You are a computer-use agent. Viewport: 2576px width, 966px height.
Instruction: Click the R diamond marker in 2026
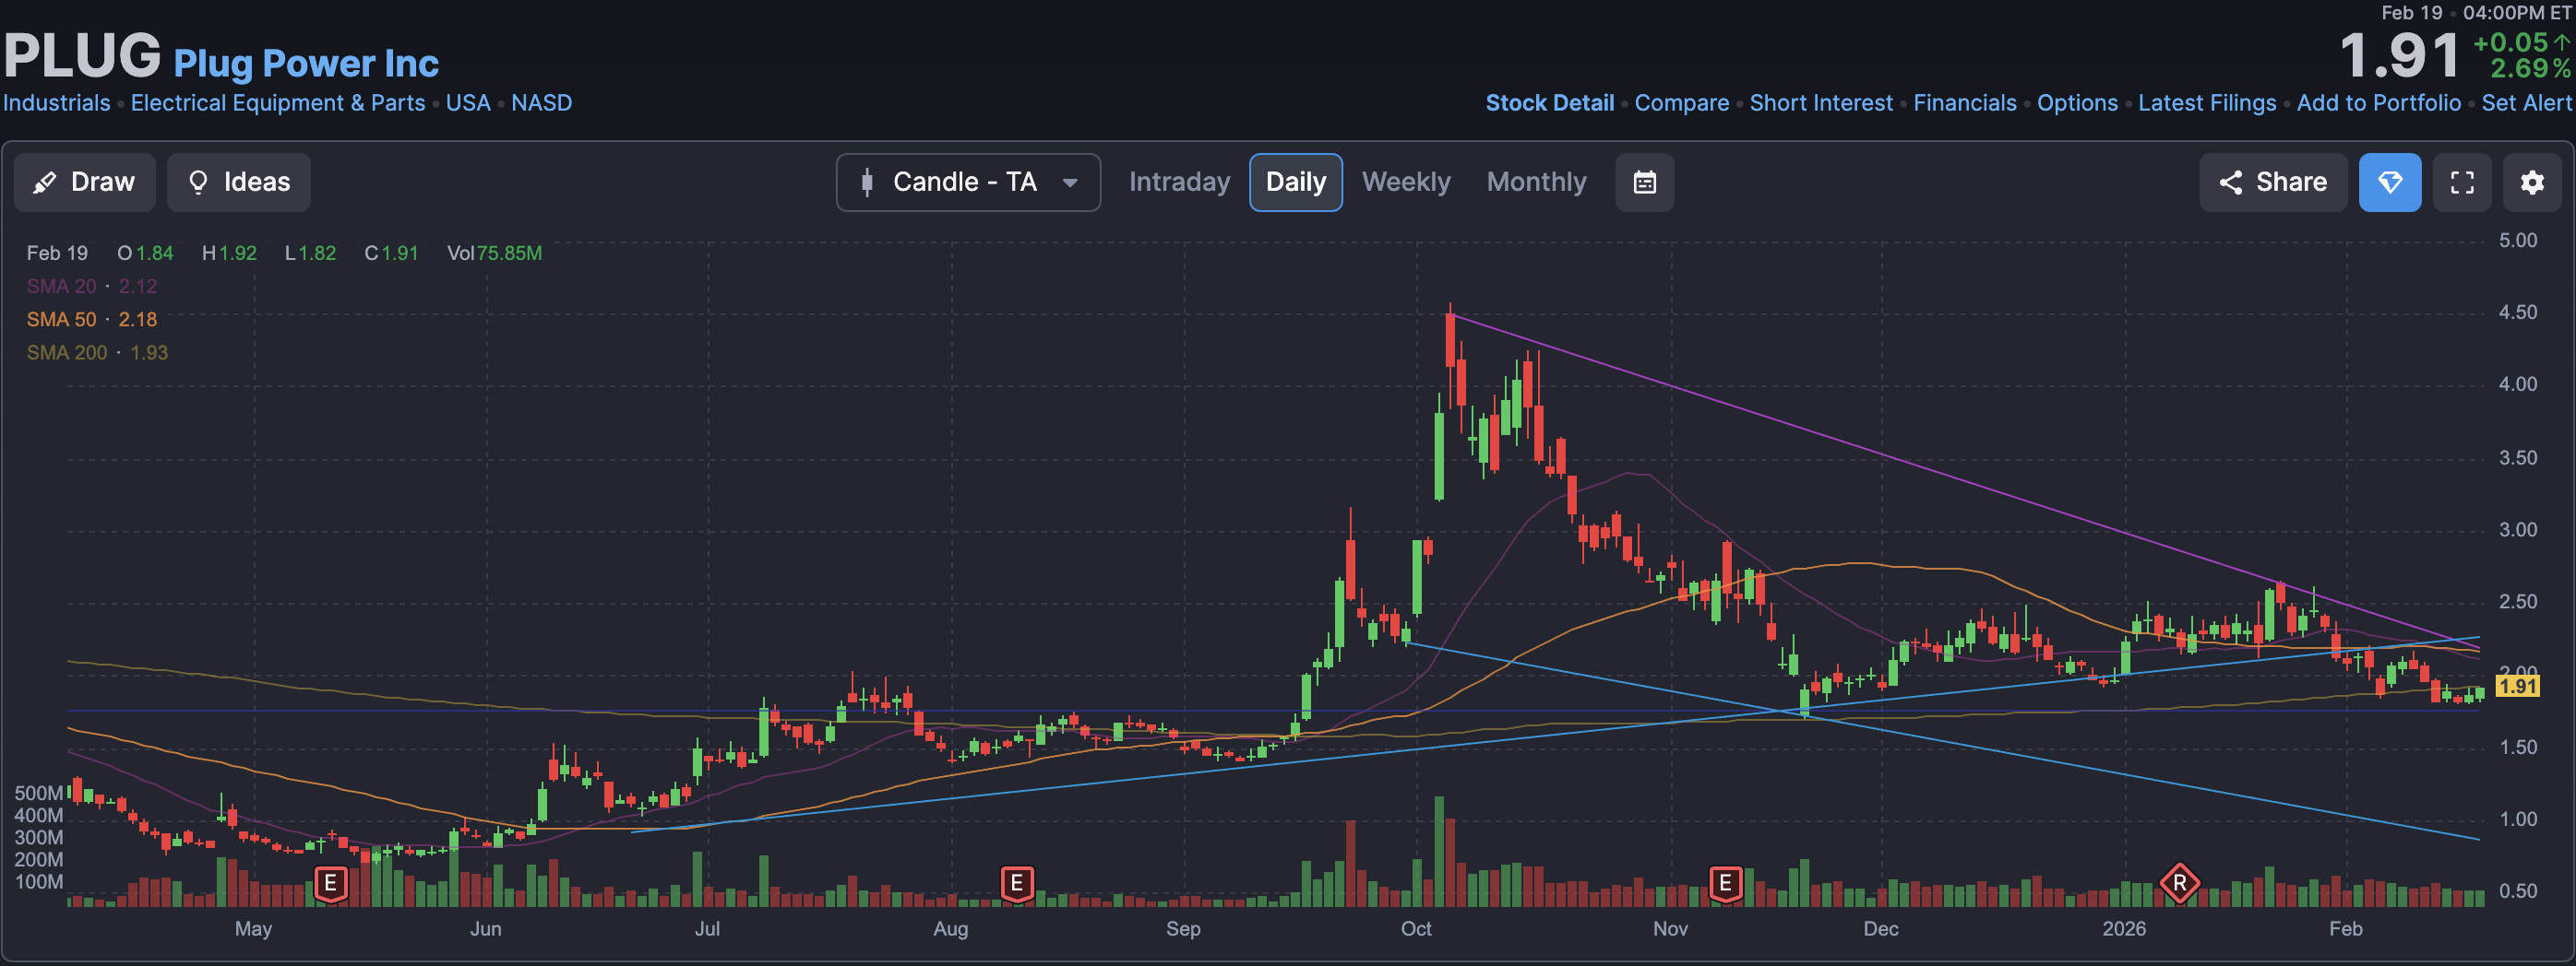pyautogui.click(x=2179, y=884)
